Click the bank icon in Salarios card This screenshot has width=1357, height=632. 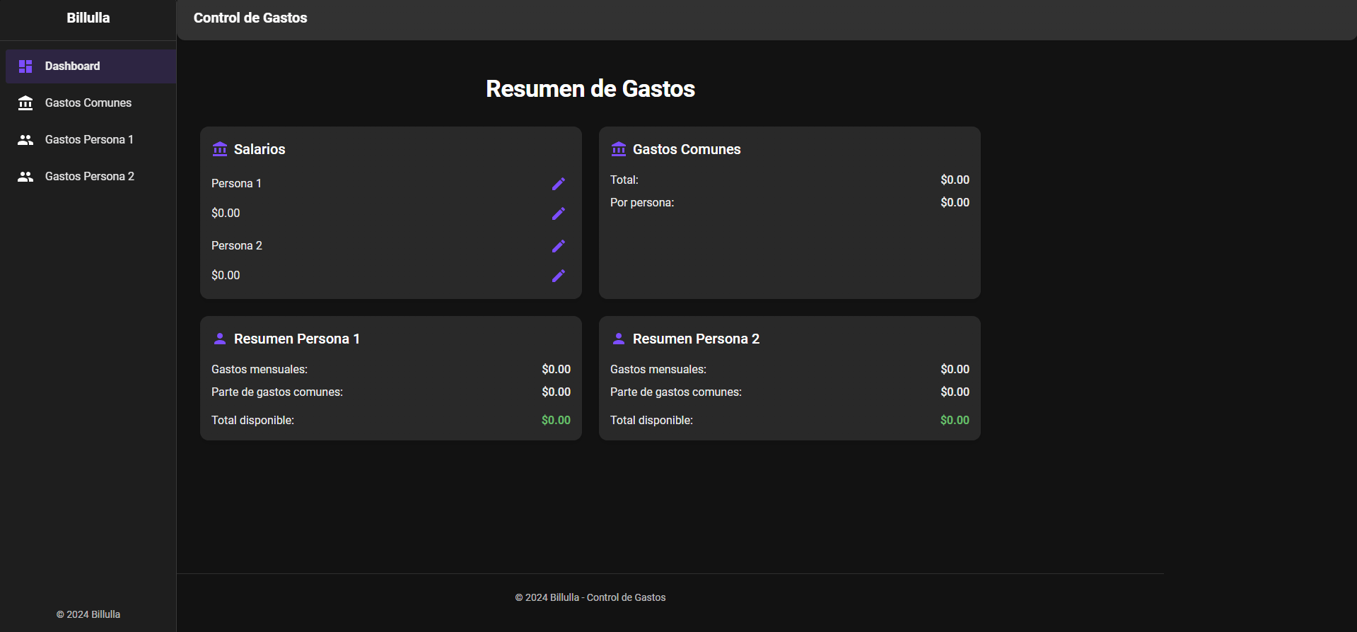pyautogui.click(x=220, y=149)
